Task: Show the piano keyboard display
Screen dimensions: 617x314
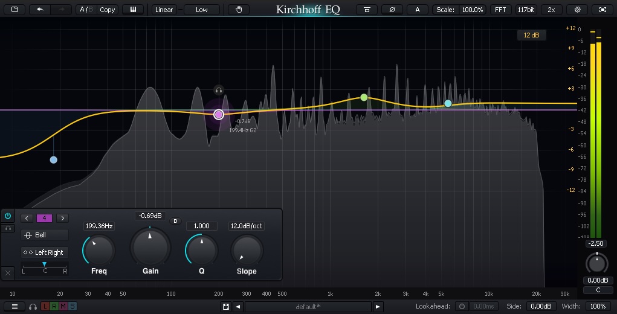Action: click(133, 10)
